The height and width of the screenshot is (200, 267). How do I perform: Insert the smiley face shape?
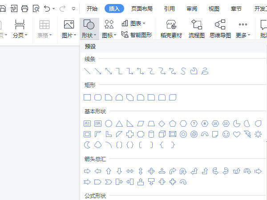click(x=226, y=134)
